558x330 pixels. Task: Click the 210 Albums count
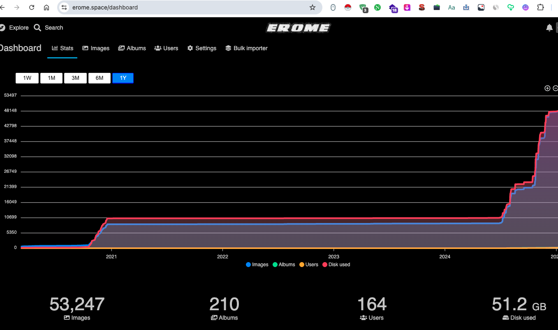click(x=225, y=304)
